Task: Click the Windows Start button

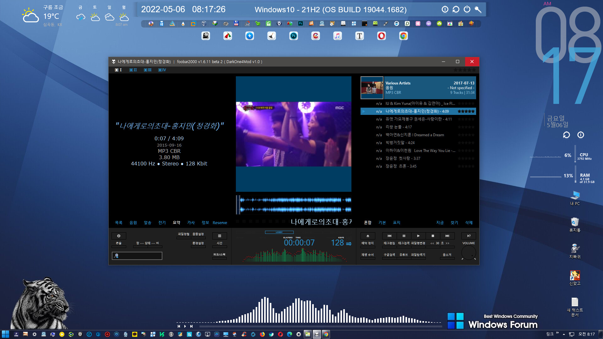Action: [5, 334]
